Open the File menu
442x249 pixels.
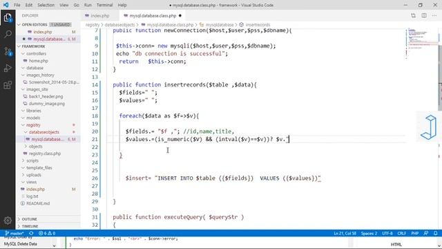[x=17, y=5]
